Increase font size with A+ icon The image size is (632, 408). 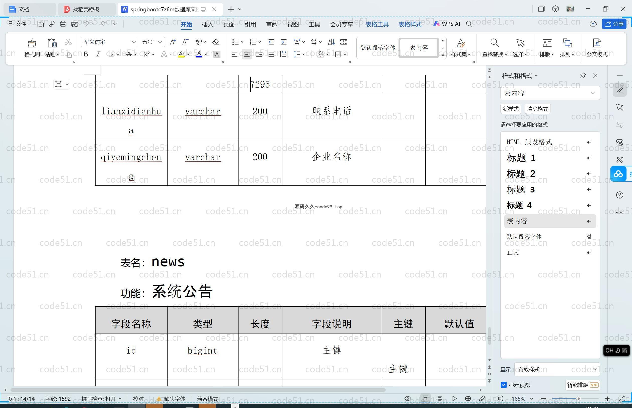coord(173,42)
